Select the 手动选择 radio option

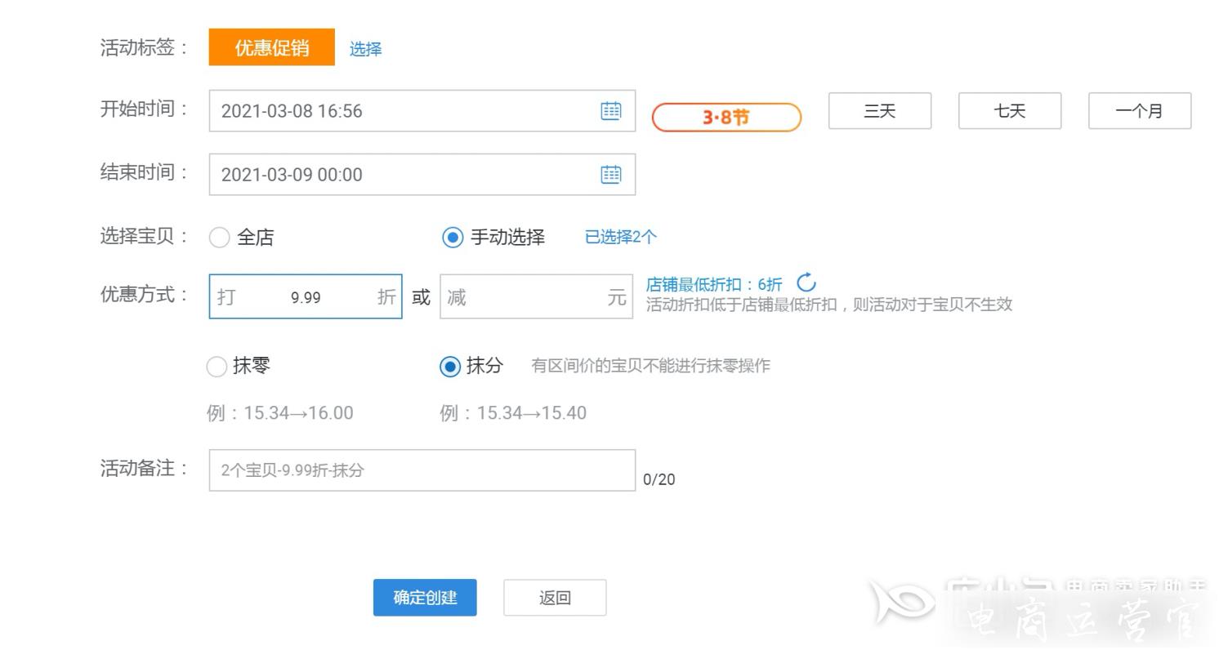(452, 238)
